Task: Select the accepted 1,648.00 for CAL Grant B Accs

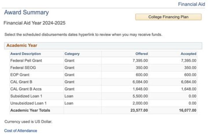Action: click(189, 89)
